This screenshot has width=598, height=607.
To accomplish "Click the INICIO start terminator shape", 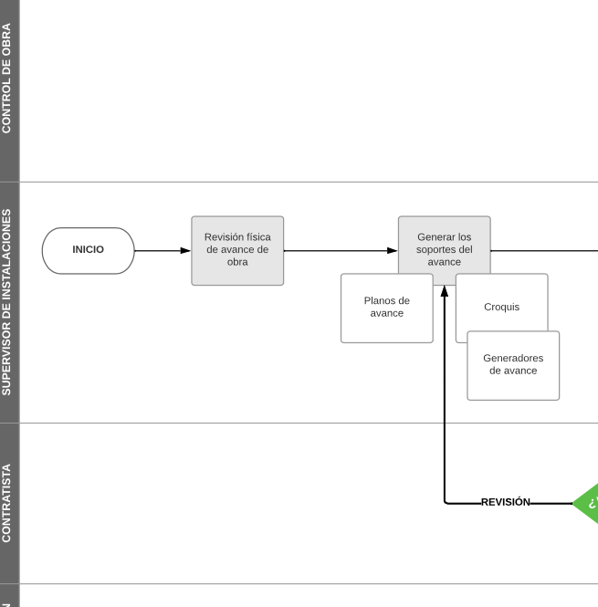I will [88, 250].
